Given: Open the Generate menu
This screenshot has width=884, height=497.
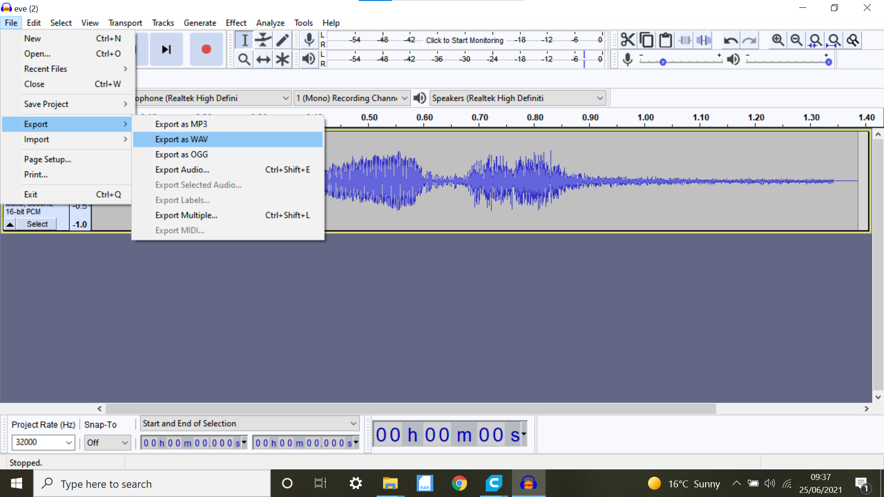Looking at the screenshot, I should click(200, 23).
